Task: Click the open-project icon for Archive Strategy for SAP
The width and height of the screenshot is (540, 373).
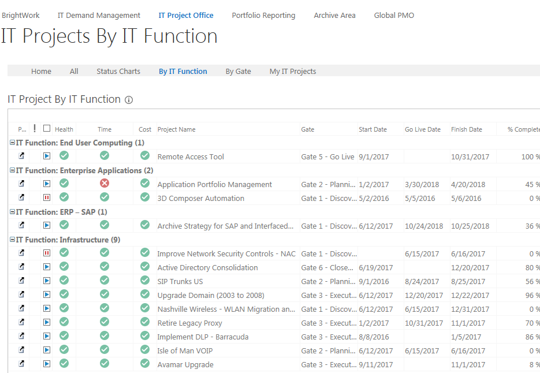Action: click(21, 225)
